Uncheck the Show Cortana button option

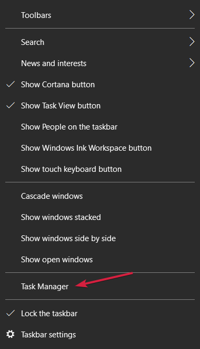point(100,85)
